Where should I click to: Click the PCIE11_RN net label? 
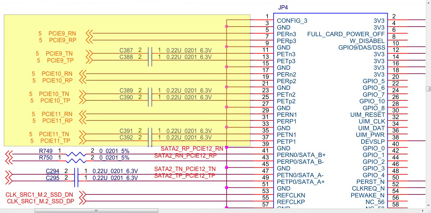57,114
